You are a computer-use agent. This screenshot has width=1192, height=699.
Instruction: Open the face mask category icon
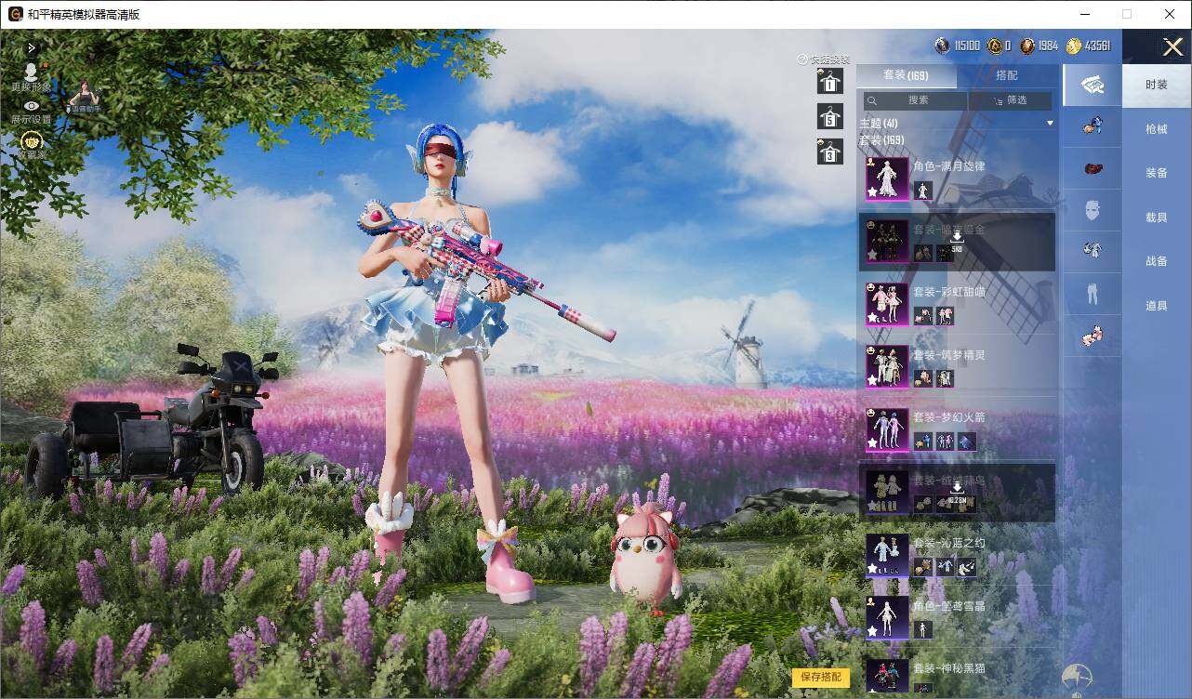pos(1093,210)
